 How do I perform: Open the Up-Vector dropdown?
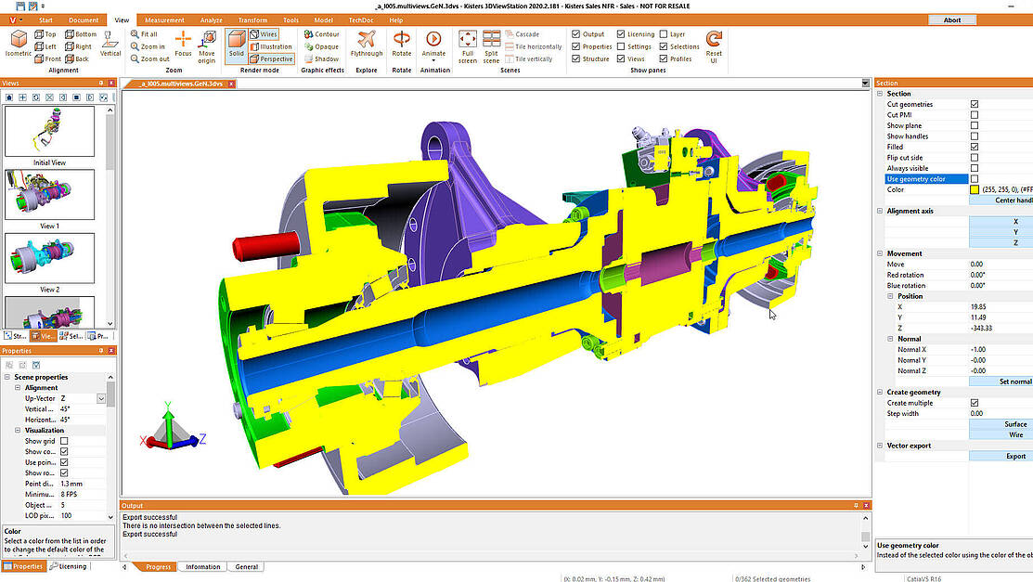pyautogui.click(x=101, y=398)
